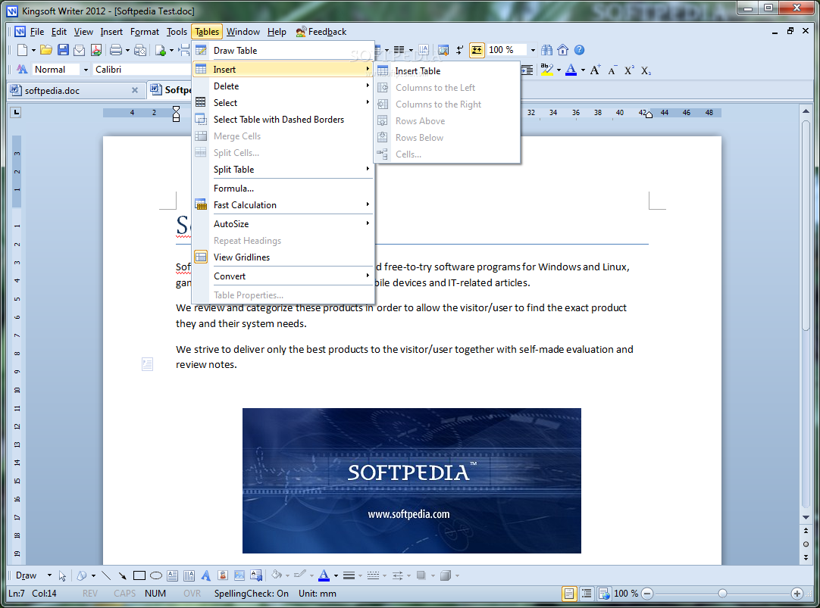Apply superscript formatting

click(629, 70)
